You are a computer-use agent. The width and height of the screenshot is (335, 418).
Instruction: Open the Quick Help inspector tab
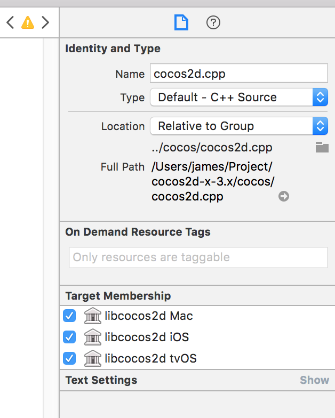click(213, 22)
